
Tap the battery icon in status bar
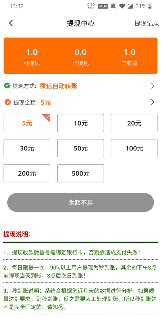pyautogui.click(x=150, y=6)
